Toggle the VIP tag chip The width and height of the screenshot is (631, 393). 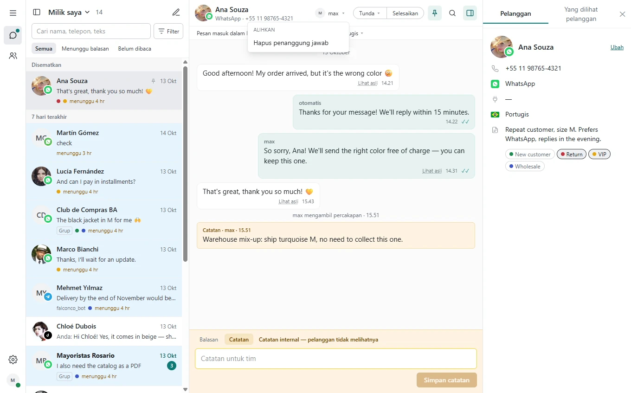[599, 154]
